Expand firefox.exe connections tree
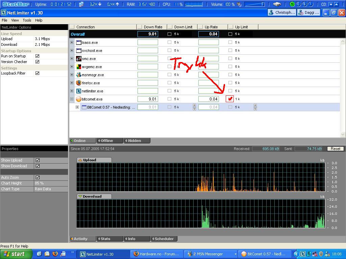 tap(72, 83)
